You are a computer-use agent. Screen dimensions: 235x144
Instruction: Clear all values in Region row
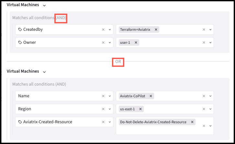(204, 109)
